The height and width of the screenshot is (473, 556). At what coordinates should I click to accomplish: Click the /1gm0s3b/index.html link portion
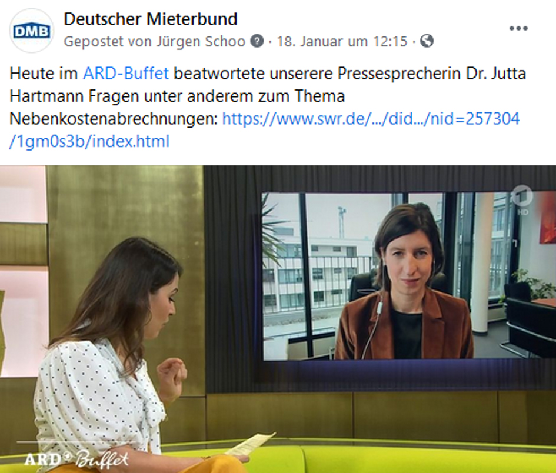click(89, 141)
